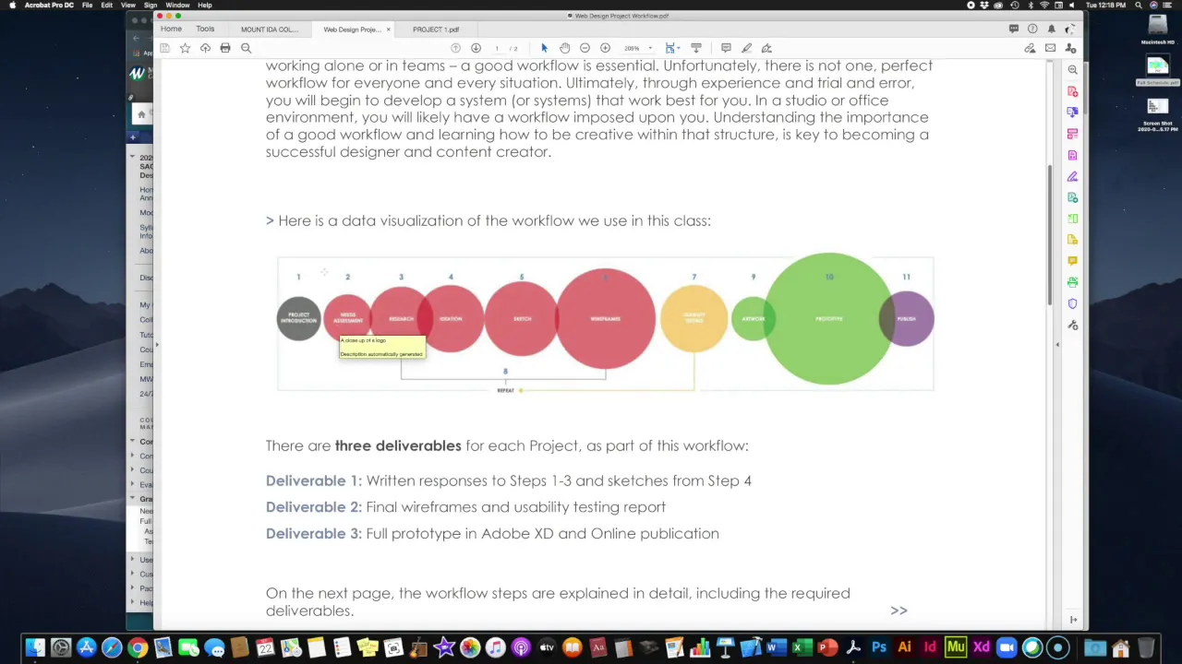
Task: Click the next page >> link
Action: pyautogui.click(x=899, y=611)
